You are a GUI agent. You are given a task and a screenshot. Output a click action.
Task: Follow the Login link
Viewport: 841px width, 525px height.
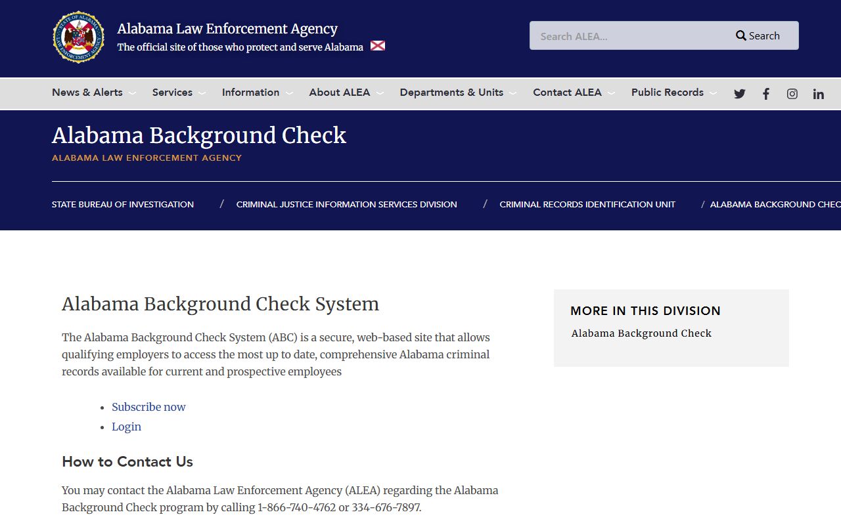(126, 427)
